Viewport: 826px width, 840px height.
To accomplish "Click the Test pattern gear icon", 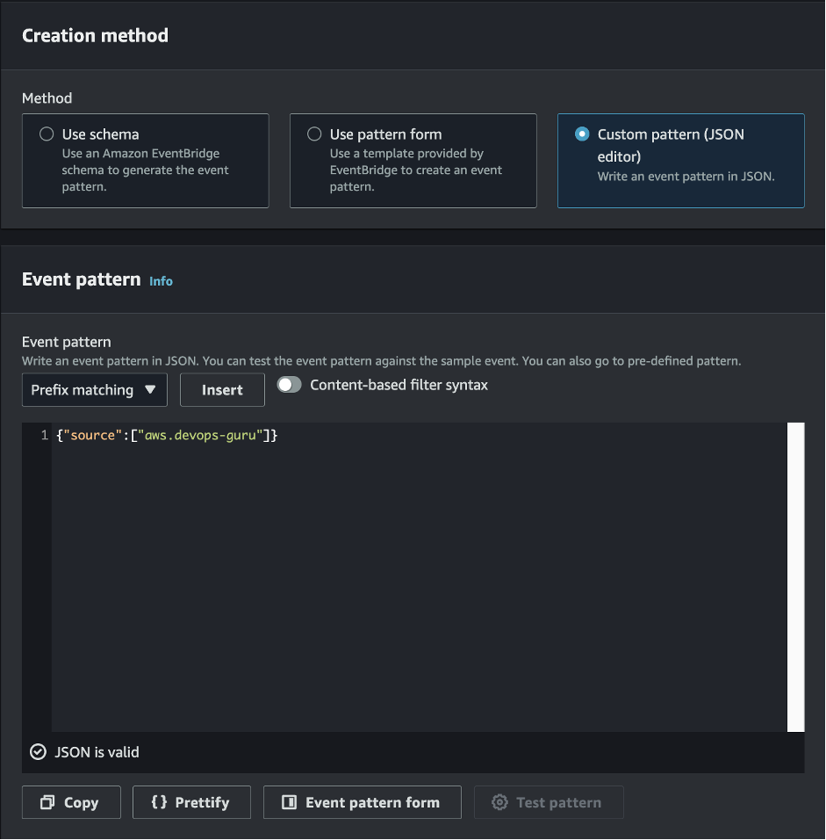I will tap(499, 802).
